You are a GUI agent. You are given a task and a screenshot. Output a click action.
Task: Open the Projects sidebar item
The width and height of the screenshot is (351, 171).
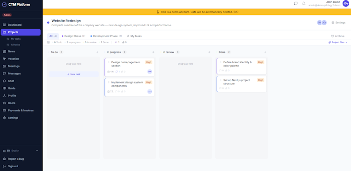21,32
